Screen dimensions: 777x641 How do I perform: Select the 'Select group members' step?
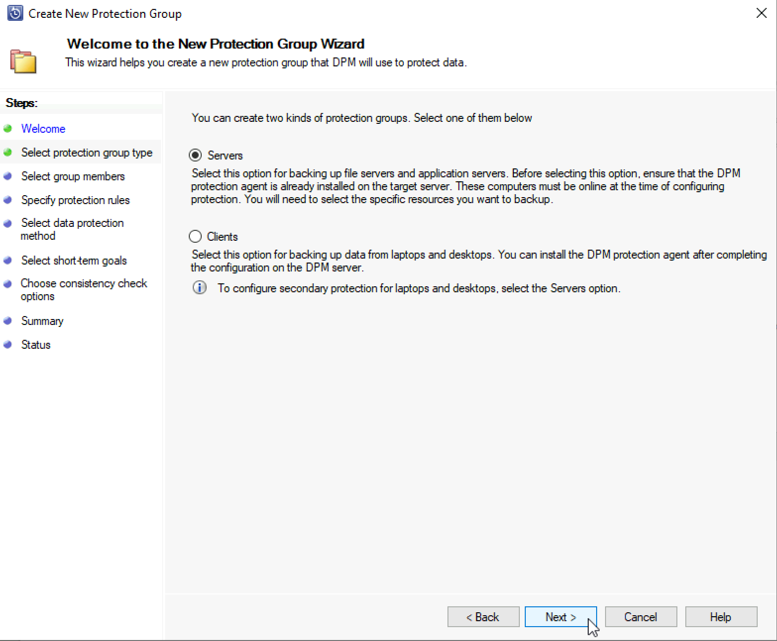coord(73,176)
